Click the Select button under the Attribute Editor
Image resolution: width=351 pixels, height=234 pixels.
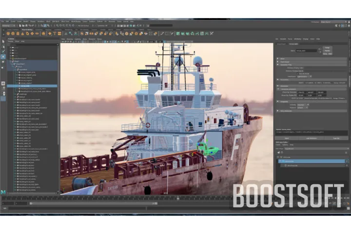tap(287, 138)
